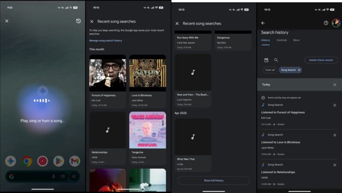Tap the microphone in Google search bar
This screenshot has width=342, height=193.
pos(53,176)
